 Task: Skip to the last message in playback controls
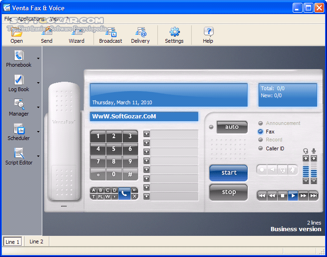pos(313,195)
